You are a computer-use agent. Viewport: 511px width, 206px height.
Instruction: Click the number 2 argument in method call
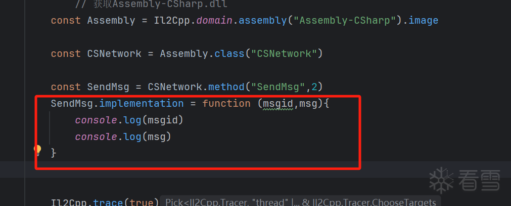pyautogui.click(x=314, y=87)
